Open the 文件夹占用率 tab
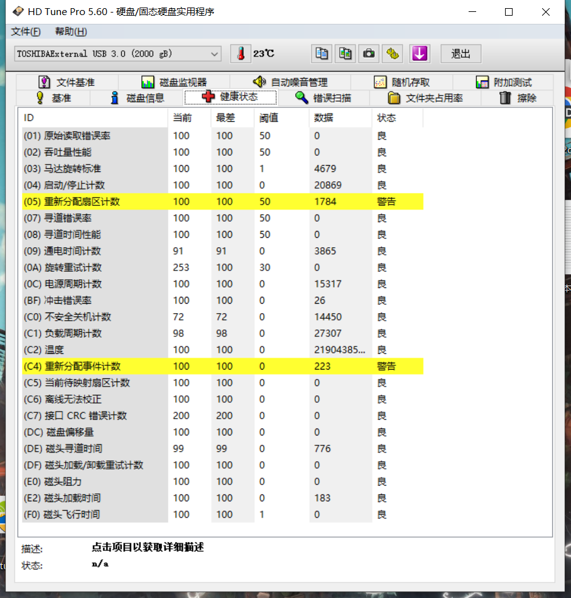The image size is (571, 598). (x=425, y=98)
